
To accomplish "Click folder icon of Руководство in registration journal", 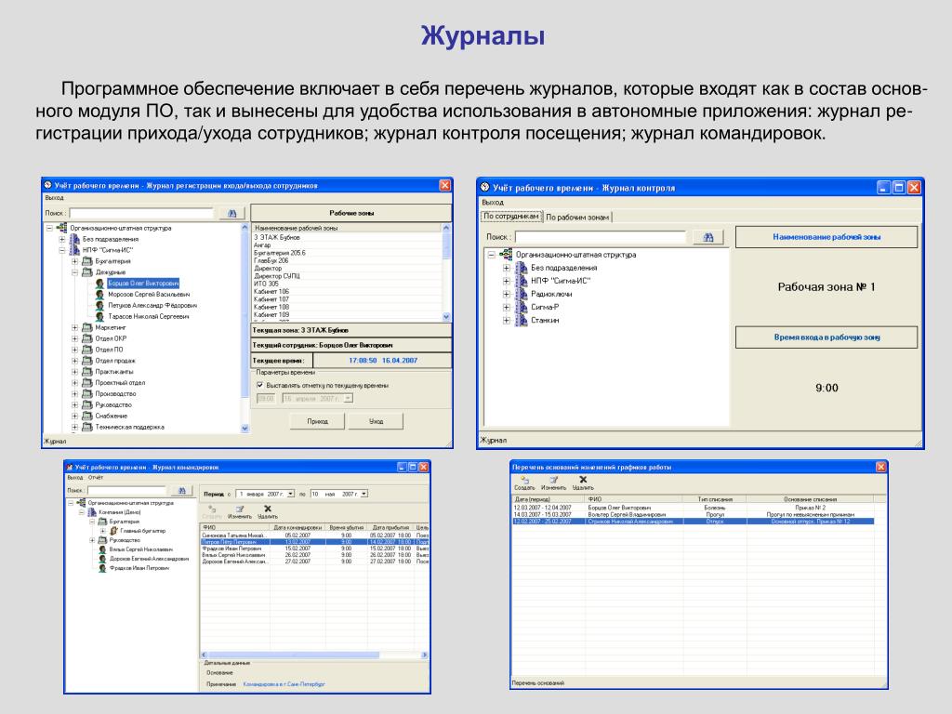I will (x=87, y=405).
